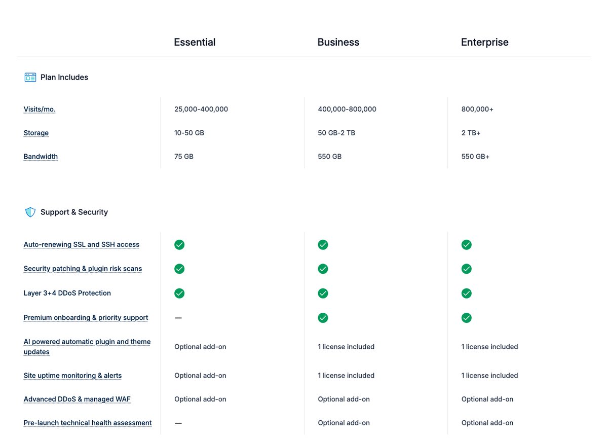Screen dimensions: 608x440
Task: Click Essential checkmark for Security patching
Action: tap(179, 269)
